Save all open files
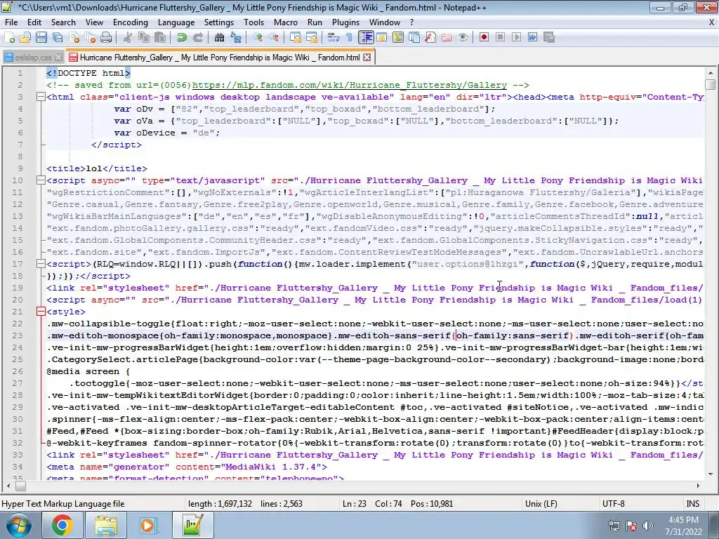Screen dimensions: 719x539 (58, 38)
